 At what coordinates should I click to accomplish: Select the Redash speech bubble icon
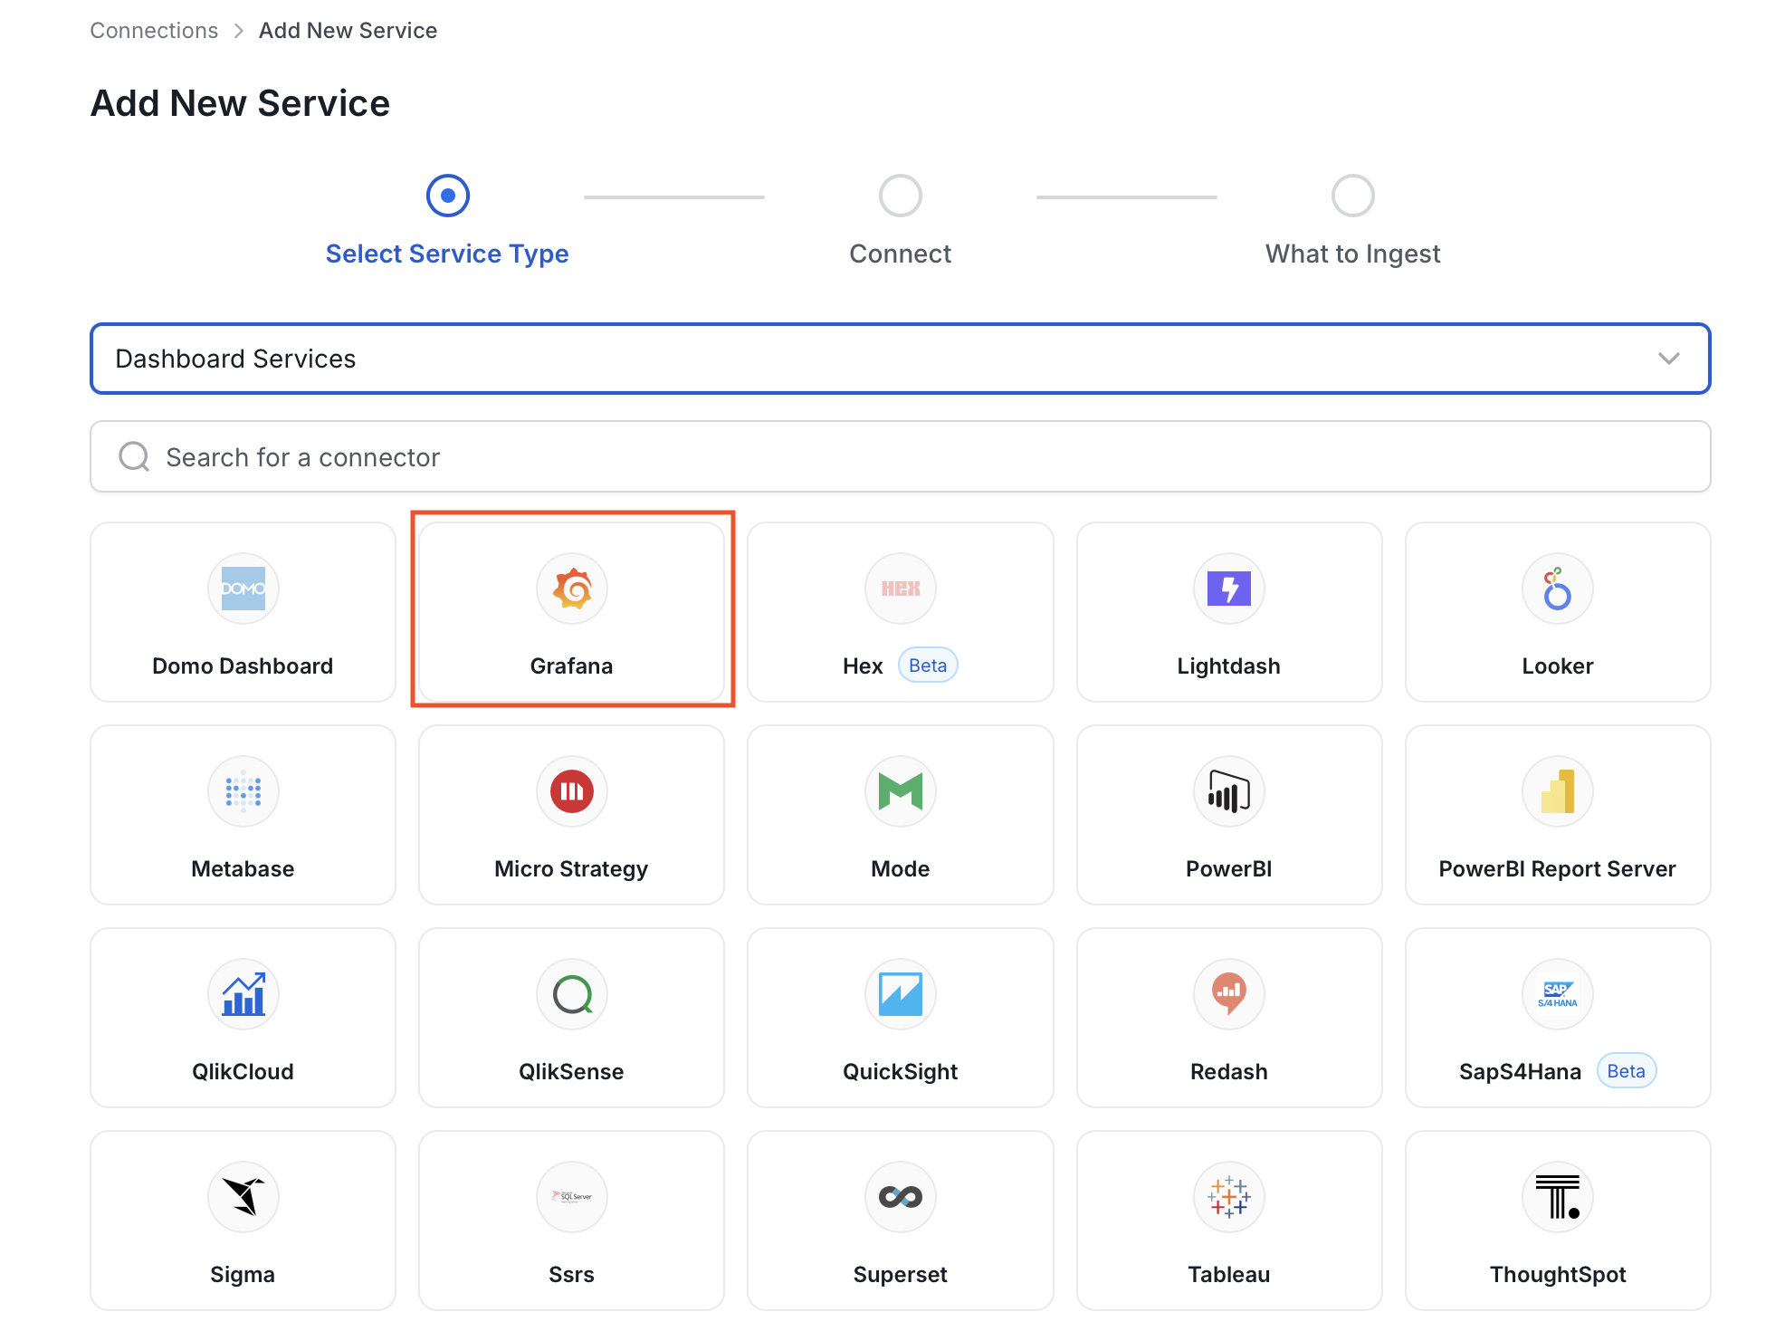click(x=1229, y=994)
